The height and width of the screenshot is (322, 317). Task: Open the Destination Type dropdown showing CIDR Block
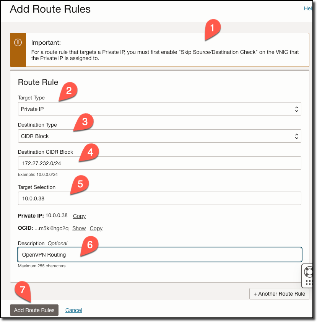click(159, 136)
